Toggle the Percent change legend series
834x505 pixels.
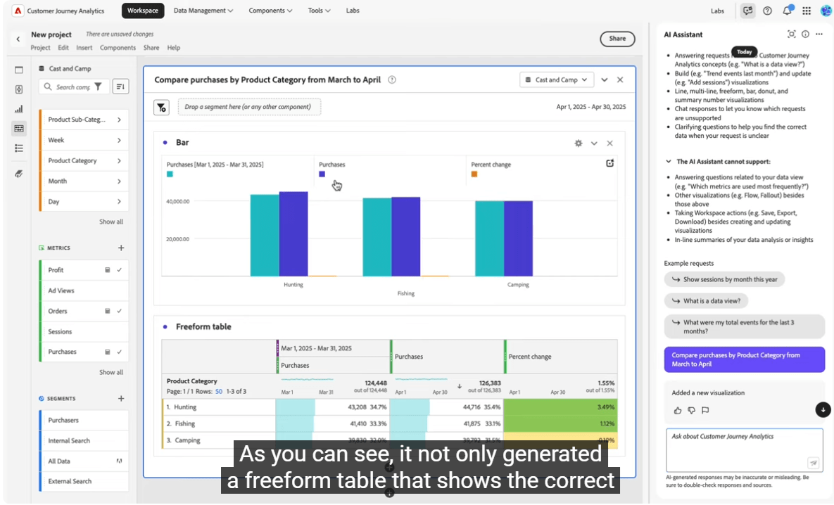point(491,165)
